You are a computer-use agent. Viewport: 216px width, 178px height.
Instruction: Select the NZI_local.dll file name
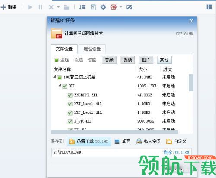(88, 104)
